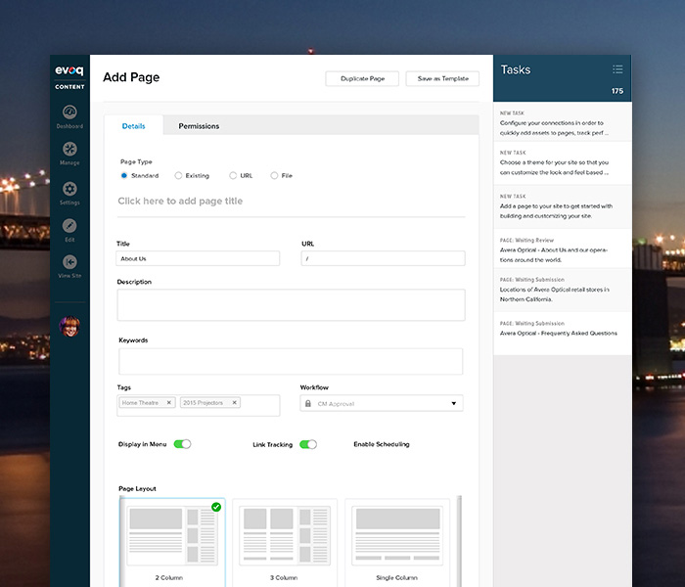Select the URL page type

tap(233, 175)
